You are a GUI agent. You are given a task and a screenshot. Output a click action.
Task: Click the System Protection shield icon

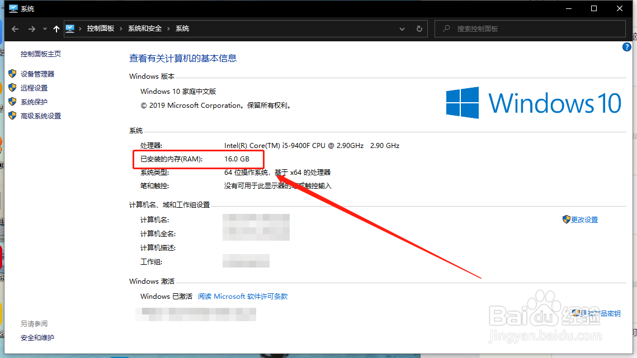(x=12, y=102)
